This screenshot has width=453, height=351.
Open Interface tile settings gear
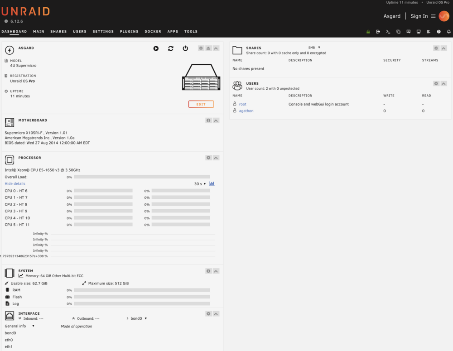point(208,314)
